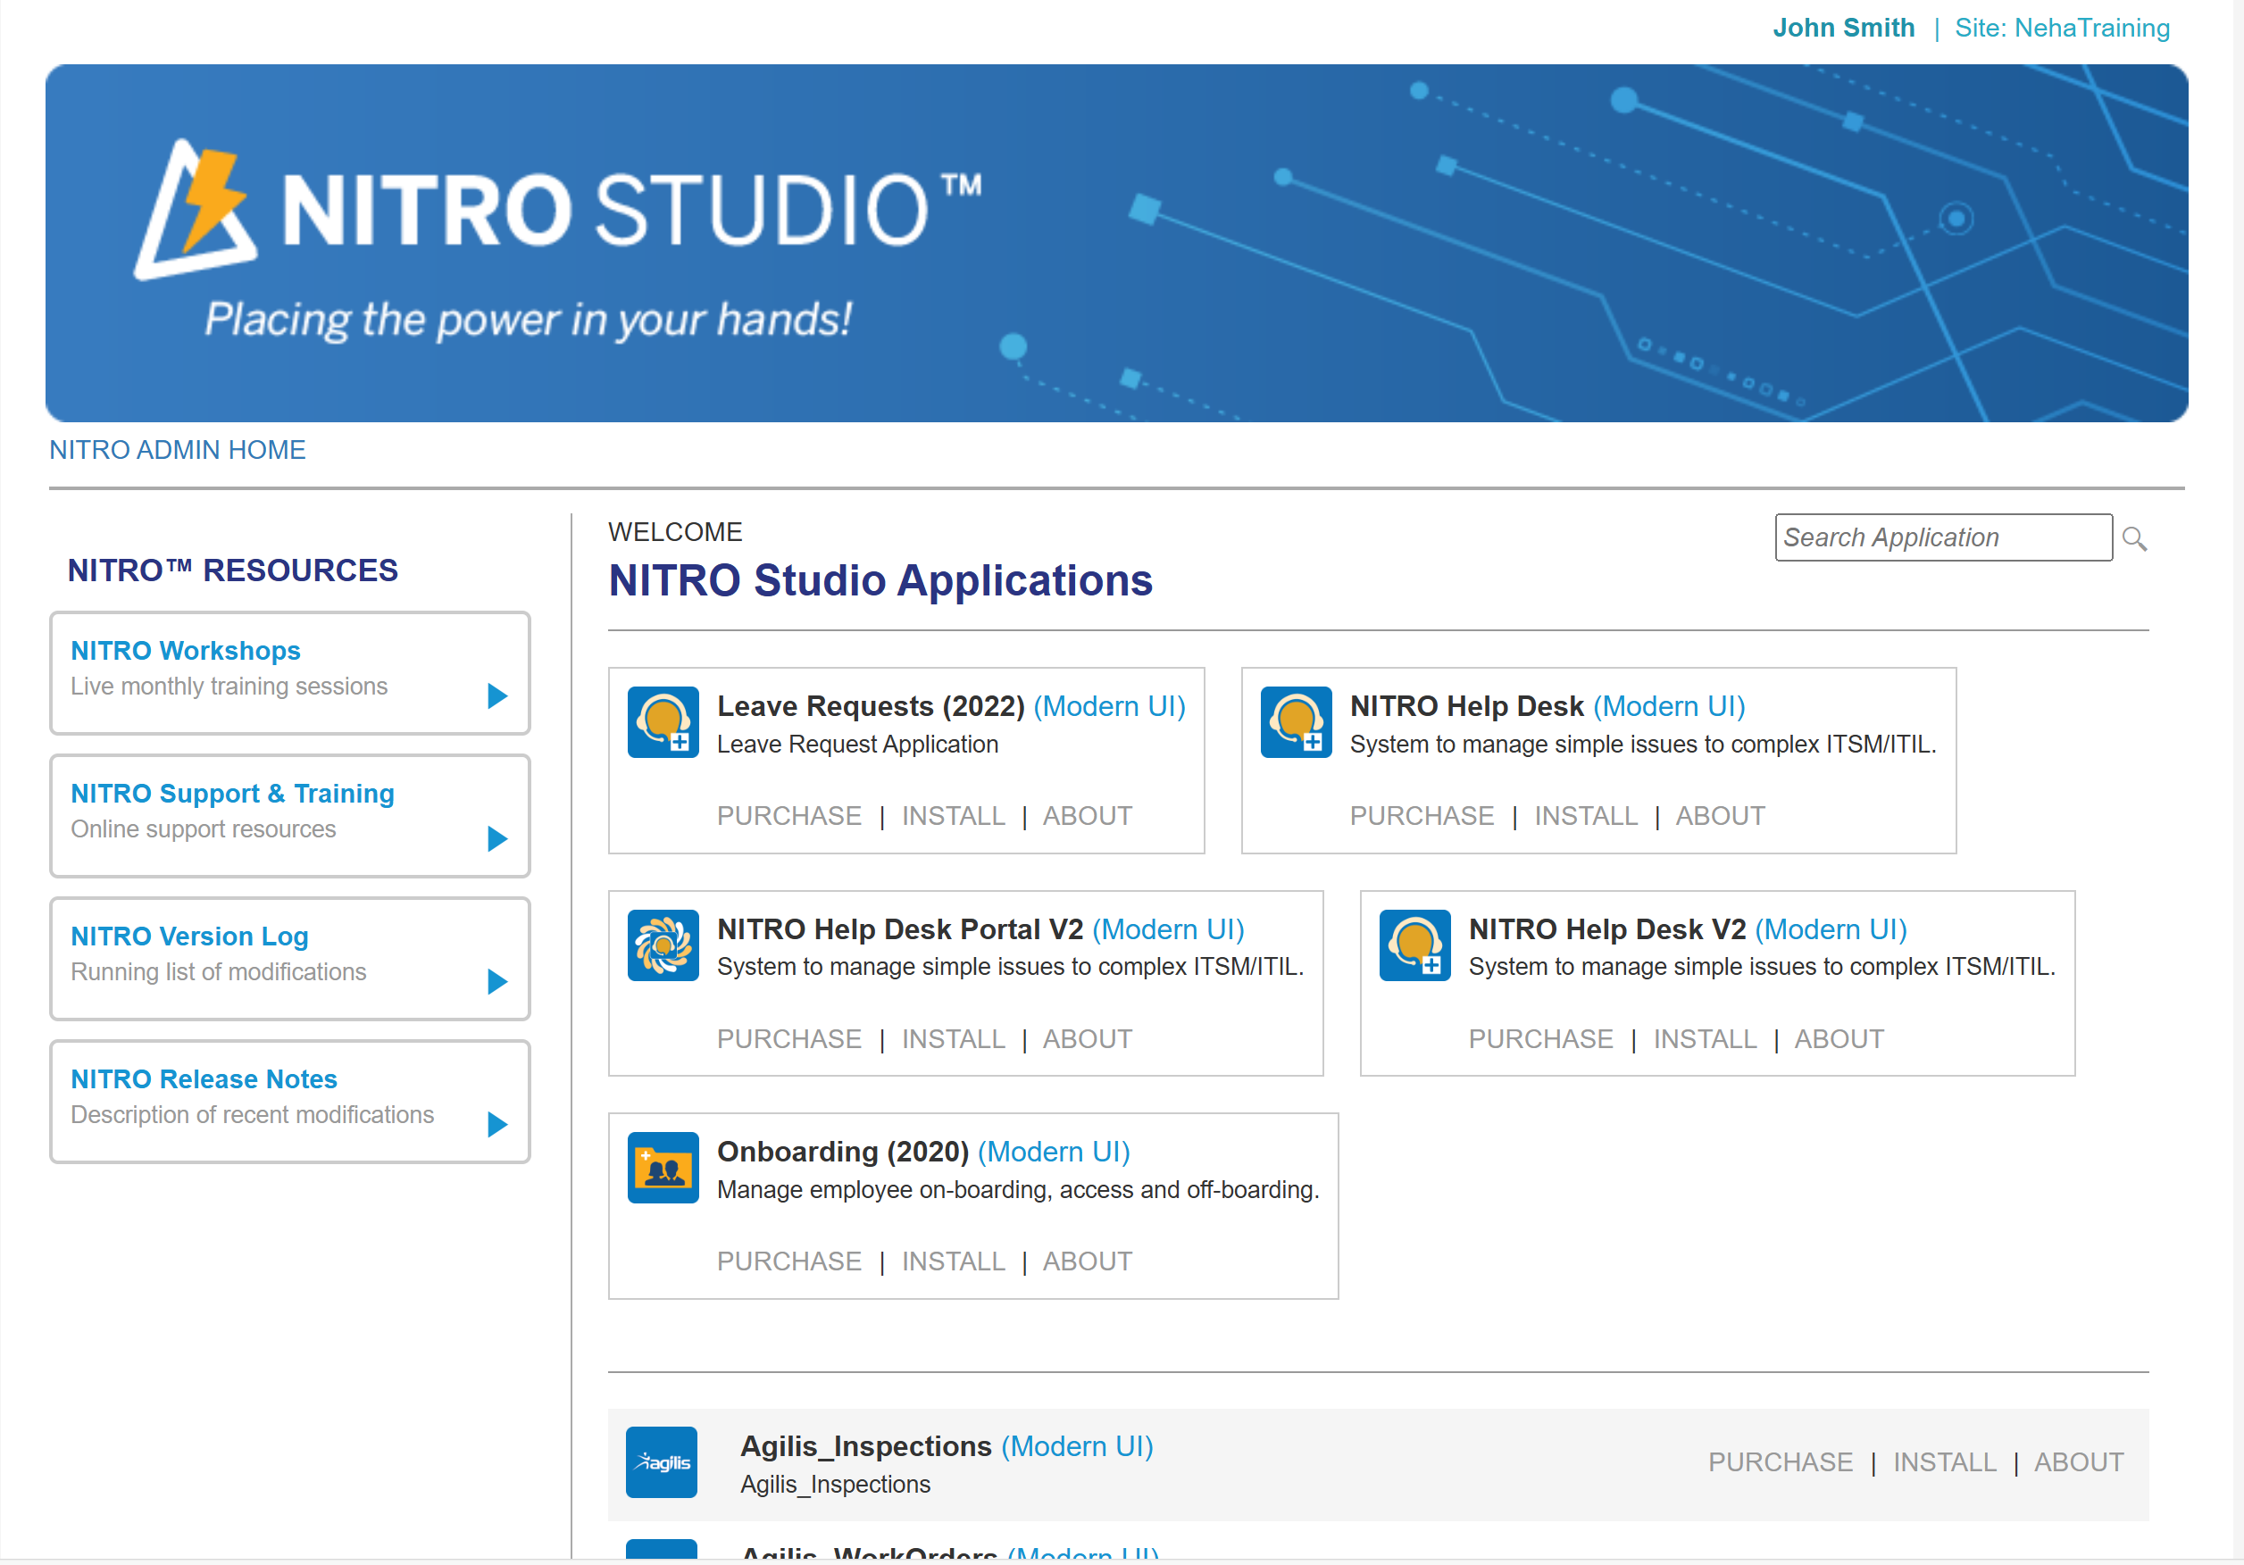
Task: Click INSTALL for Help Desk Portal V2
Action: tap(953, 1038)
